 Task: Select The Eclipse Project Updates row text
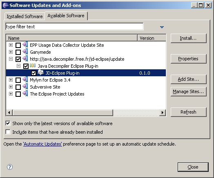tap(57, 94)
